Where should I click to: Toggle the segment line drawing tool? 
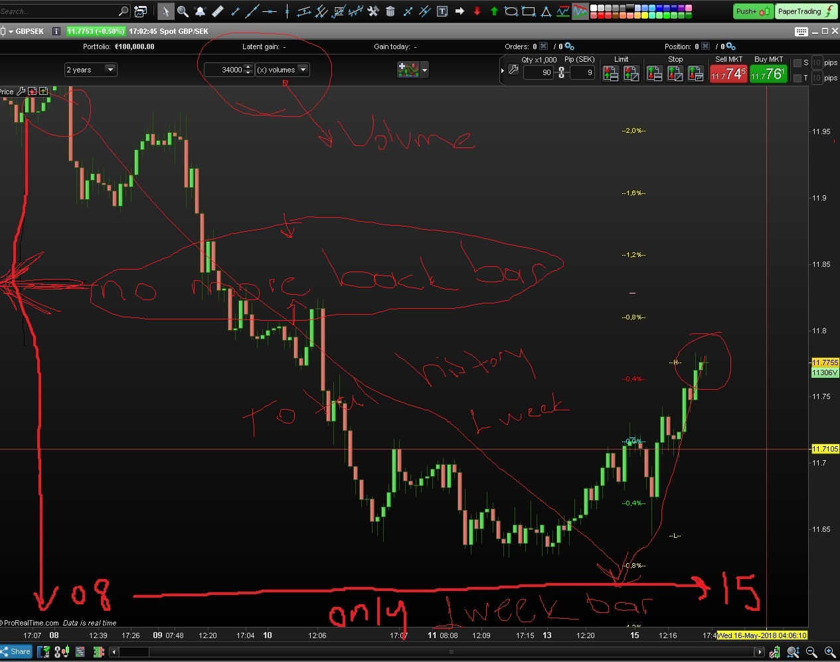click(234, 11)
